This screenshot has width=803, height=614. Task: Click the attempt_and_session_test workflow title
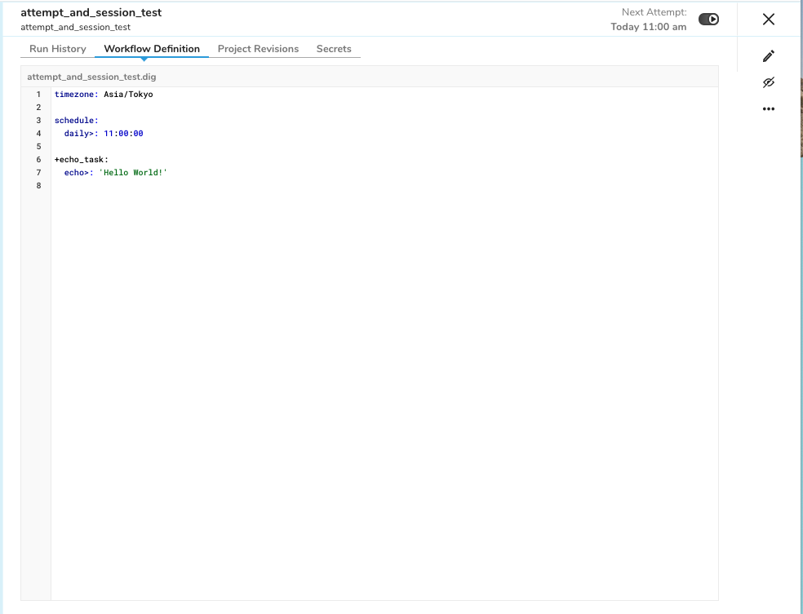point(90,12)
